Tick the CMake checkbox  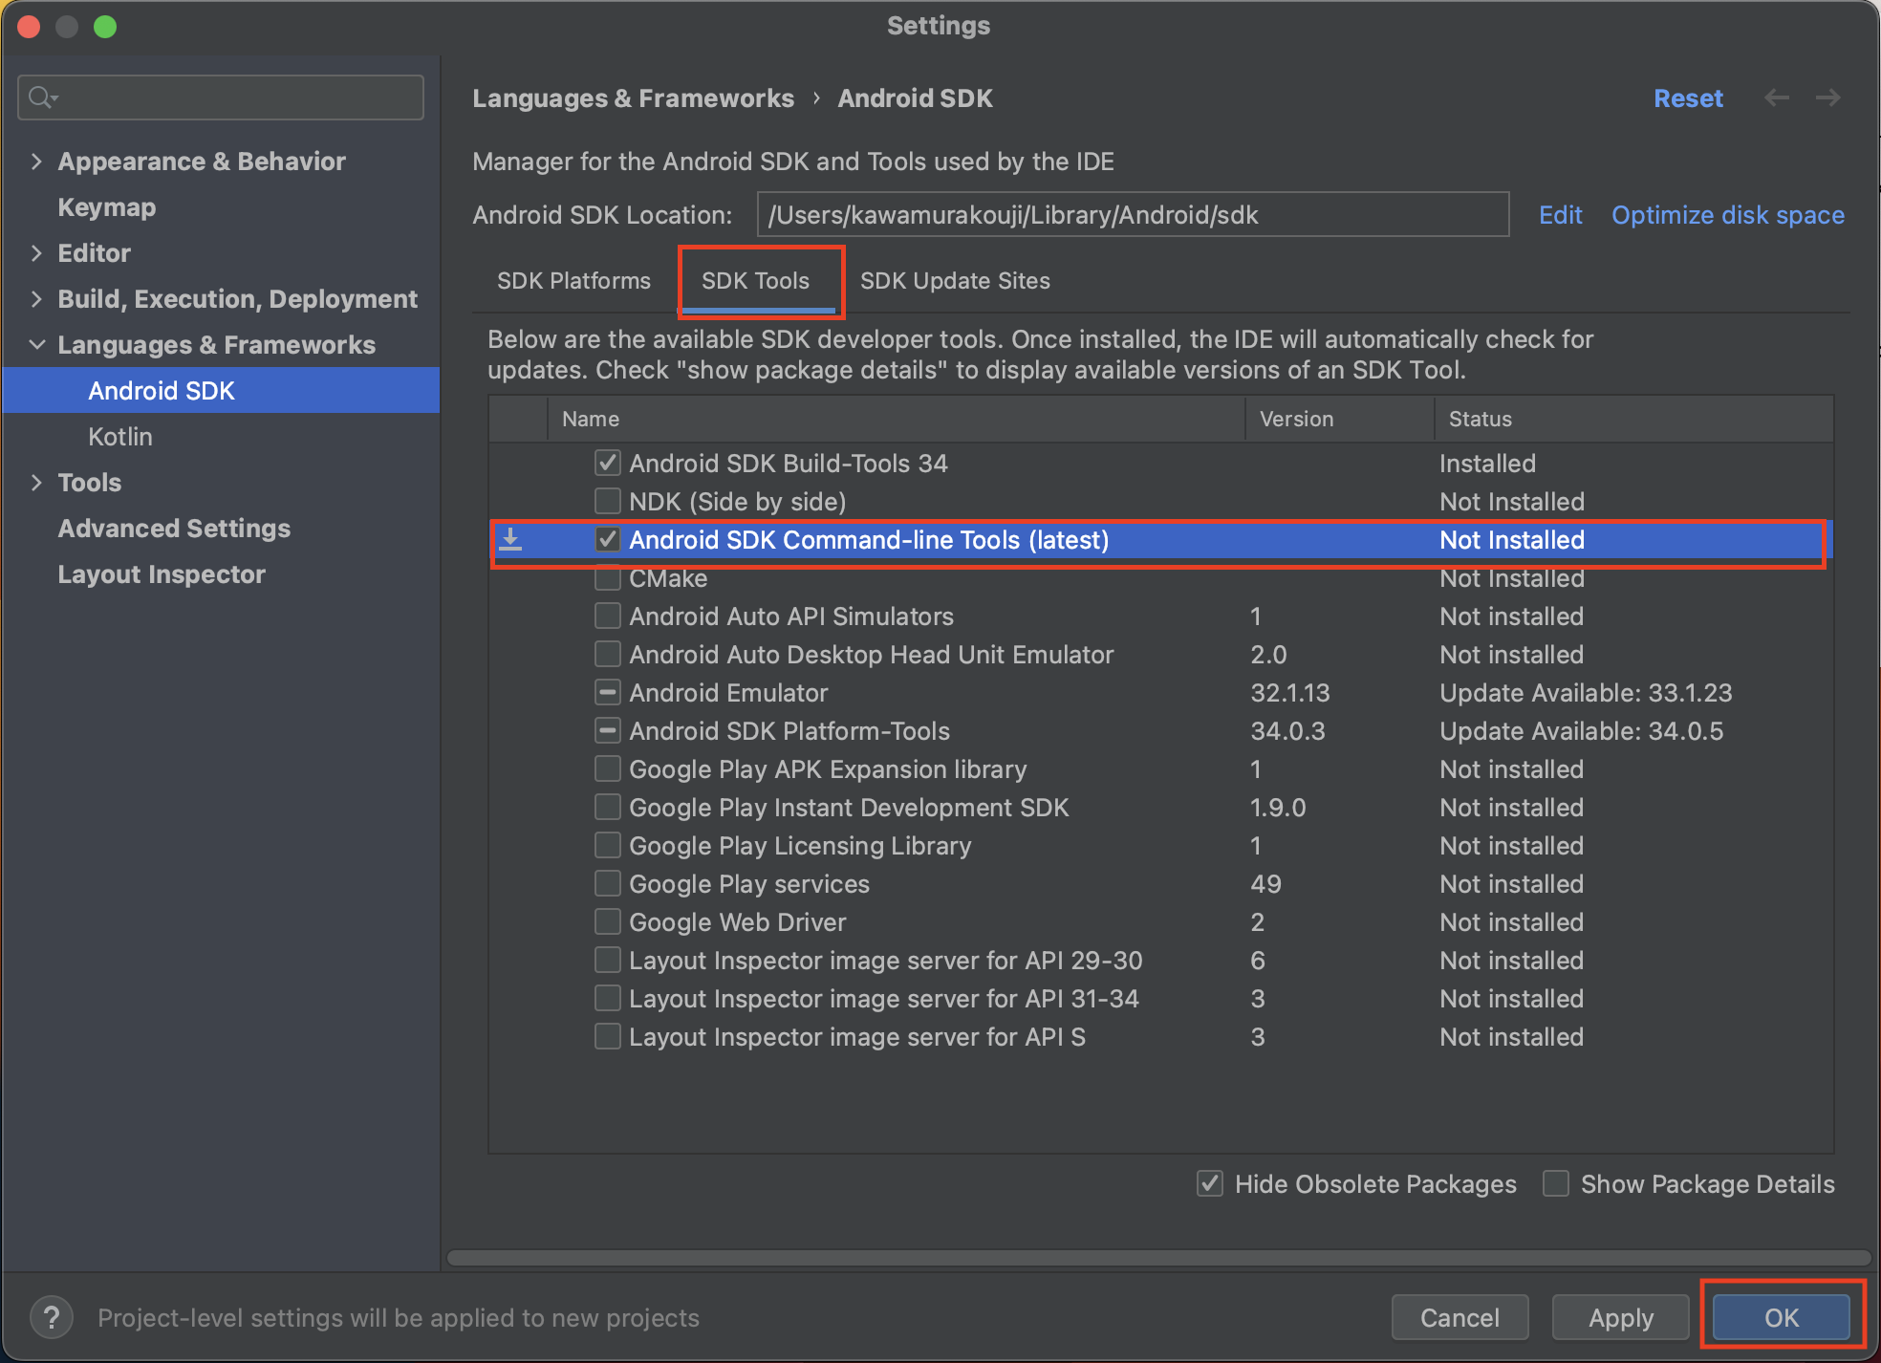click(x=607, y=579)
